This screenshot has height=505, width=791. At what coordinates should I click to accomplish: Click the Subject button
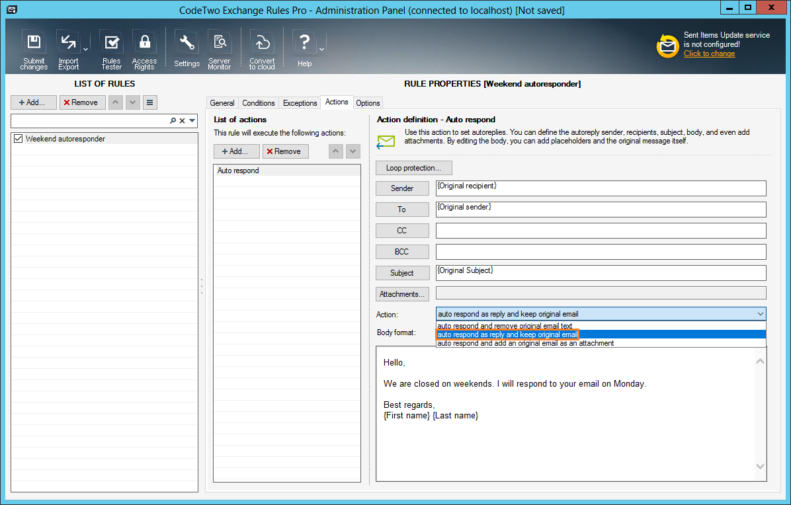point(402,272)
